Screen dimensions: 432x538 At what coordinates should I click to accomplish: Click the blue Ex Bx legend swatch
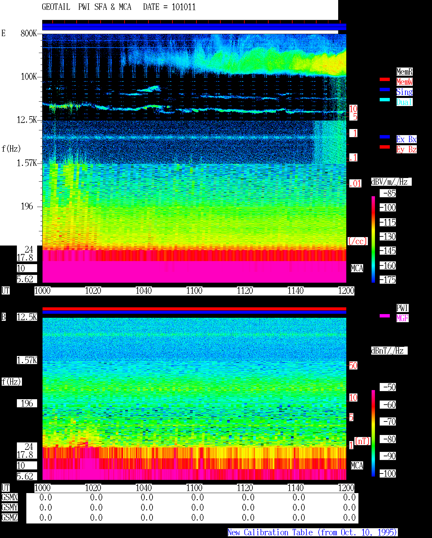385,137
